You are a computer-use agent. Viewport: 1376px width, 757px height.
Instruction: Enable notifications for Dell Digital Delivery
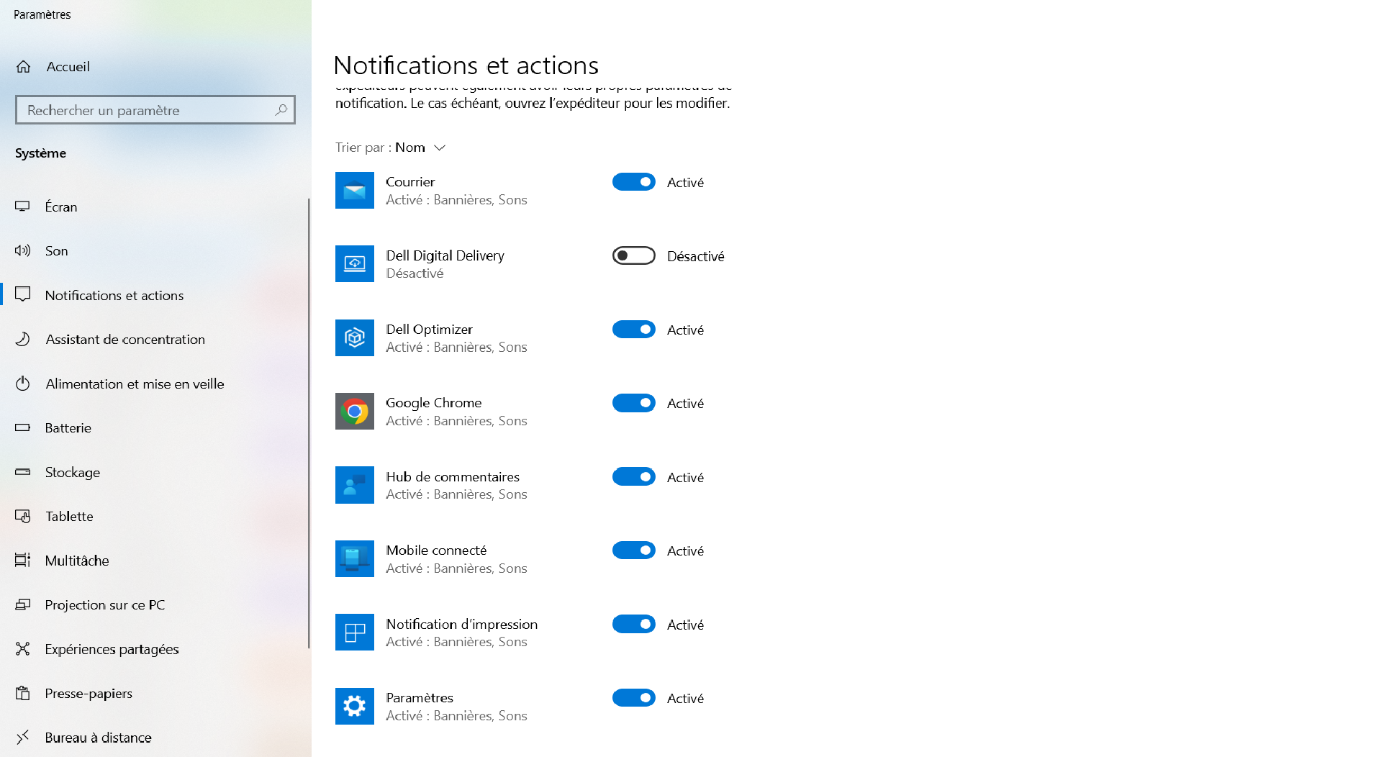633,255
